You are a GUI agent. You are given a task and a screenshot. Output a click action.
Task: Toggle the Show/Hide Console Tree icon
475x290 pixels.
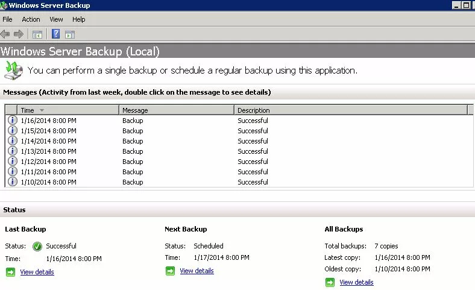click(x=37, y=34)
